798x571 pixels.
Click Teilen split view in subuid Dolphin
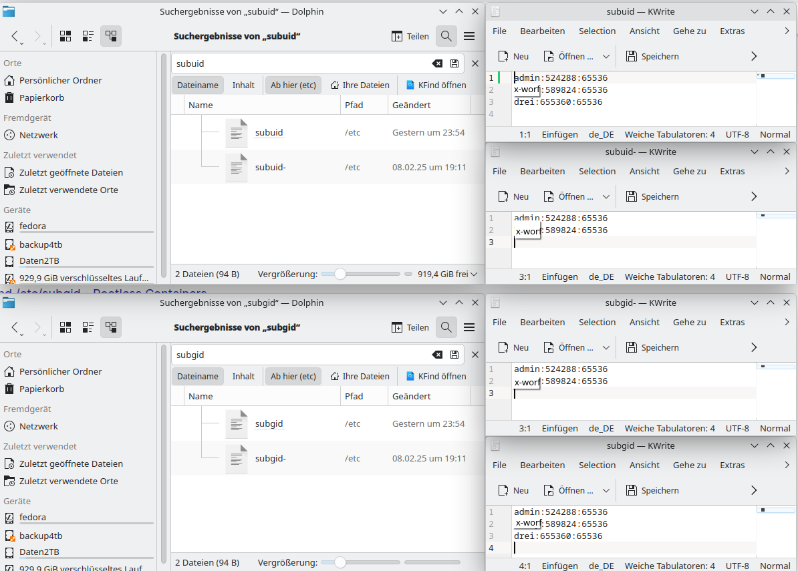click(x=410, y=36)
